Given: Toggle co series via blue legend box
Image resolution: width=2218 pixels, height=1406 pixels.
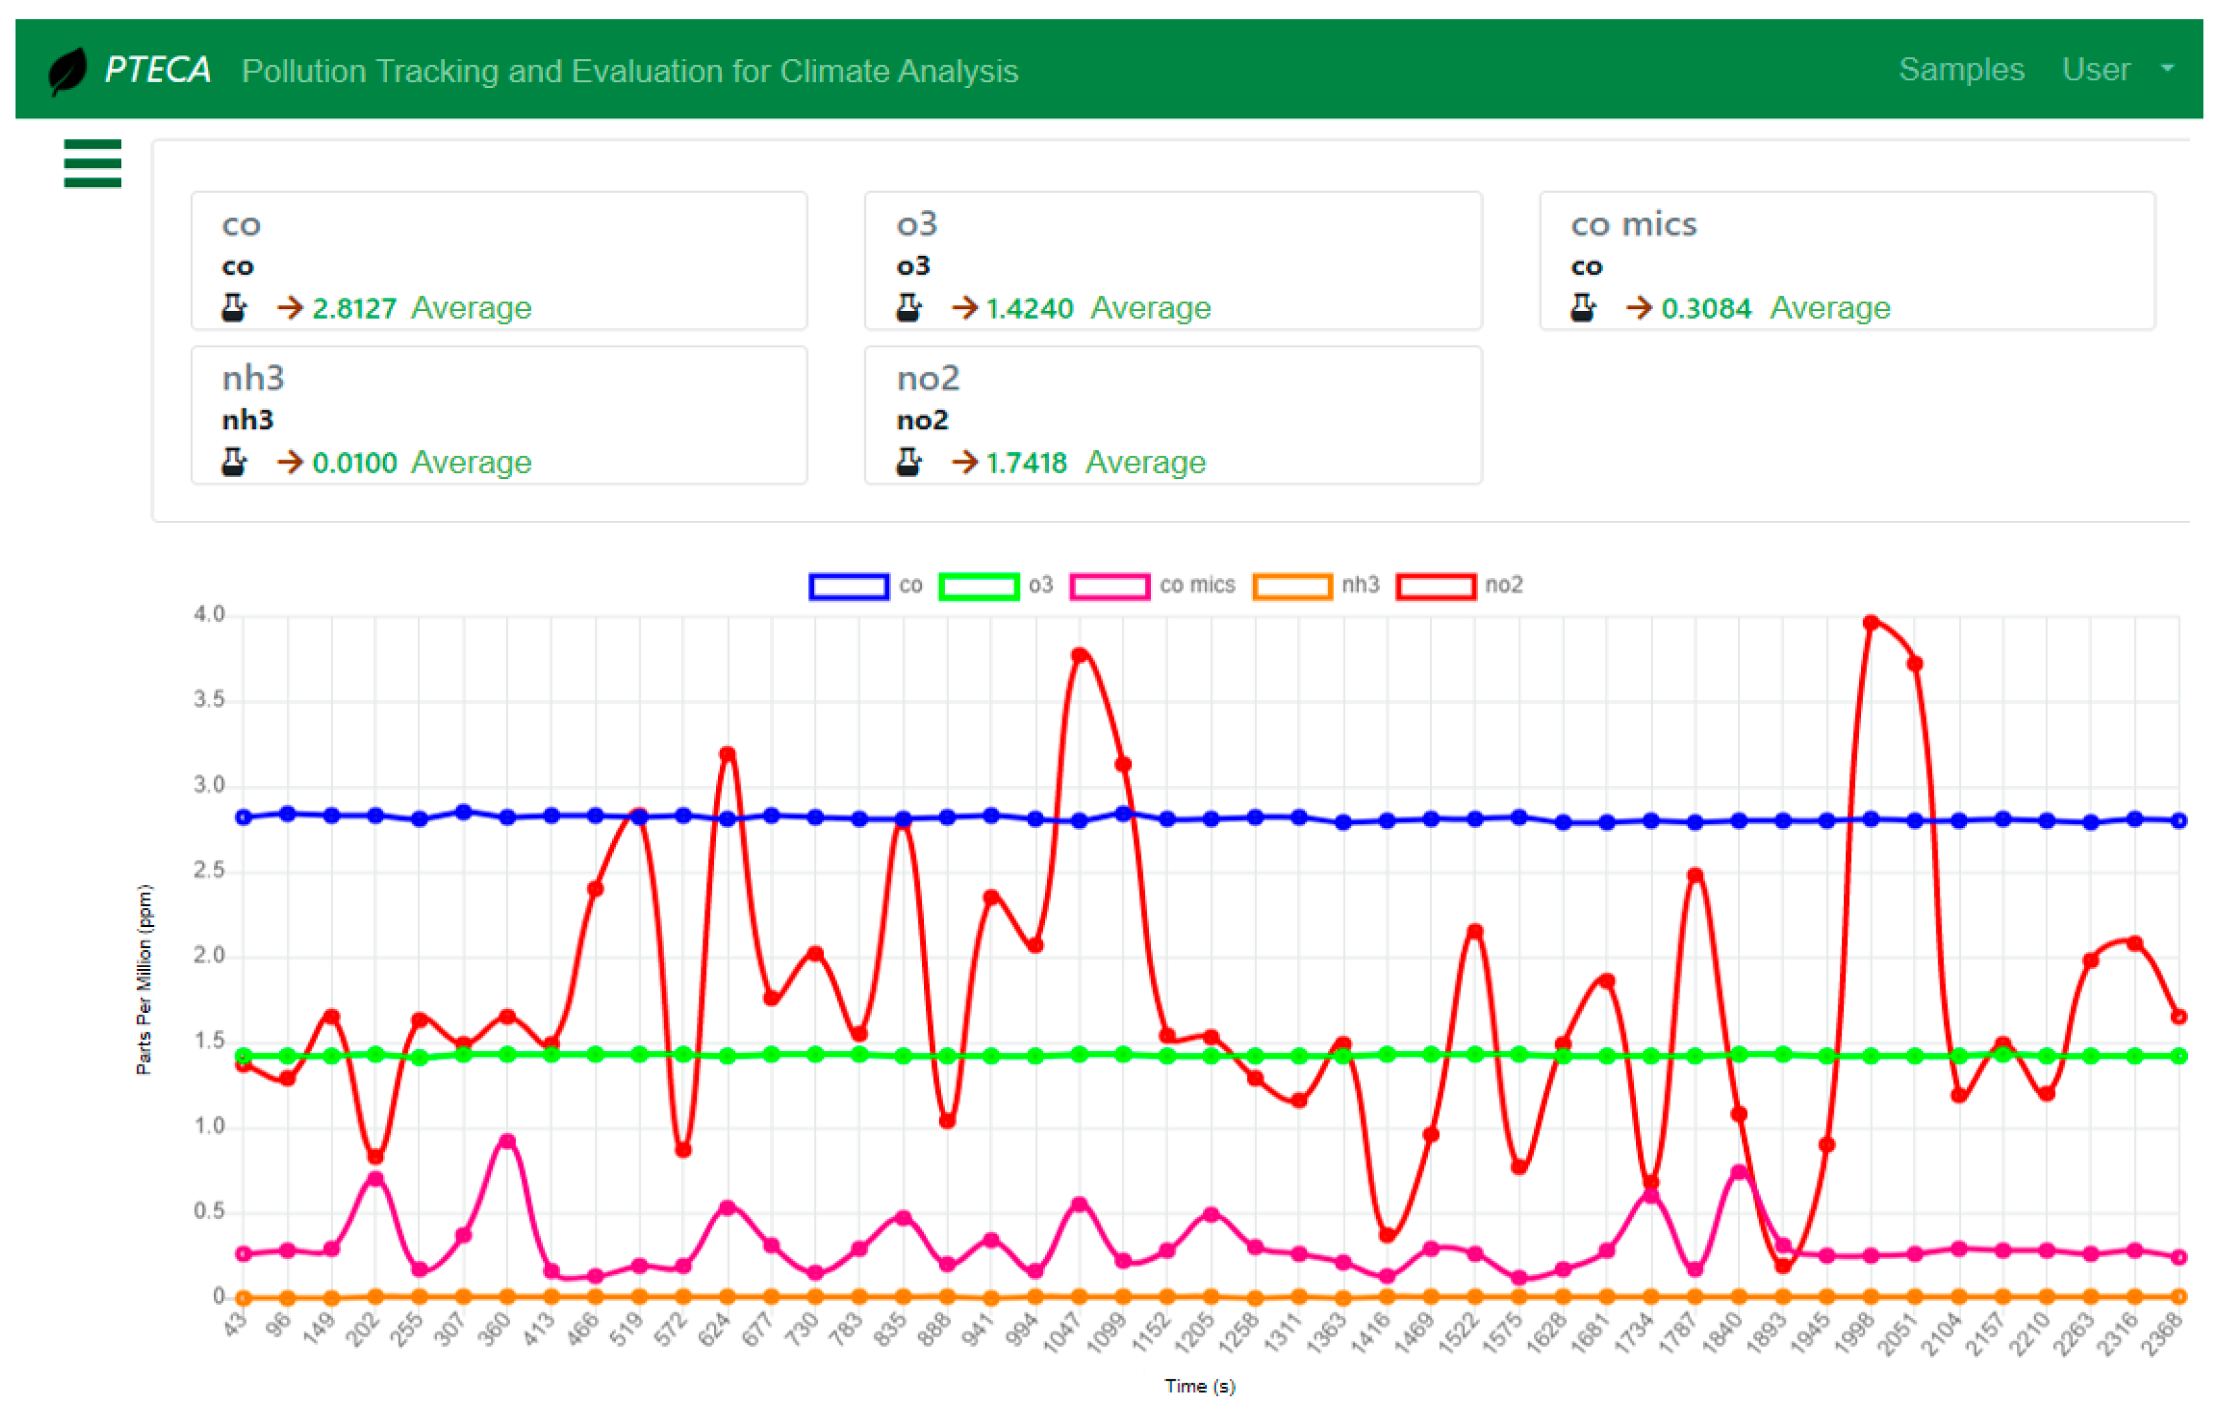Looking at the screenshot, I should (x=849, y=587).
